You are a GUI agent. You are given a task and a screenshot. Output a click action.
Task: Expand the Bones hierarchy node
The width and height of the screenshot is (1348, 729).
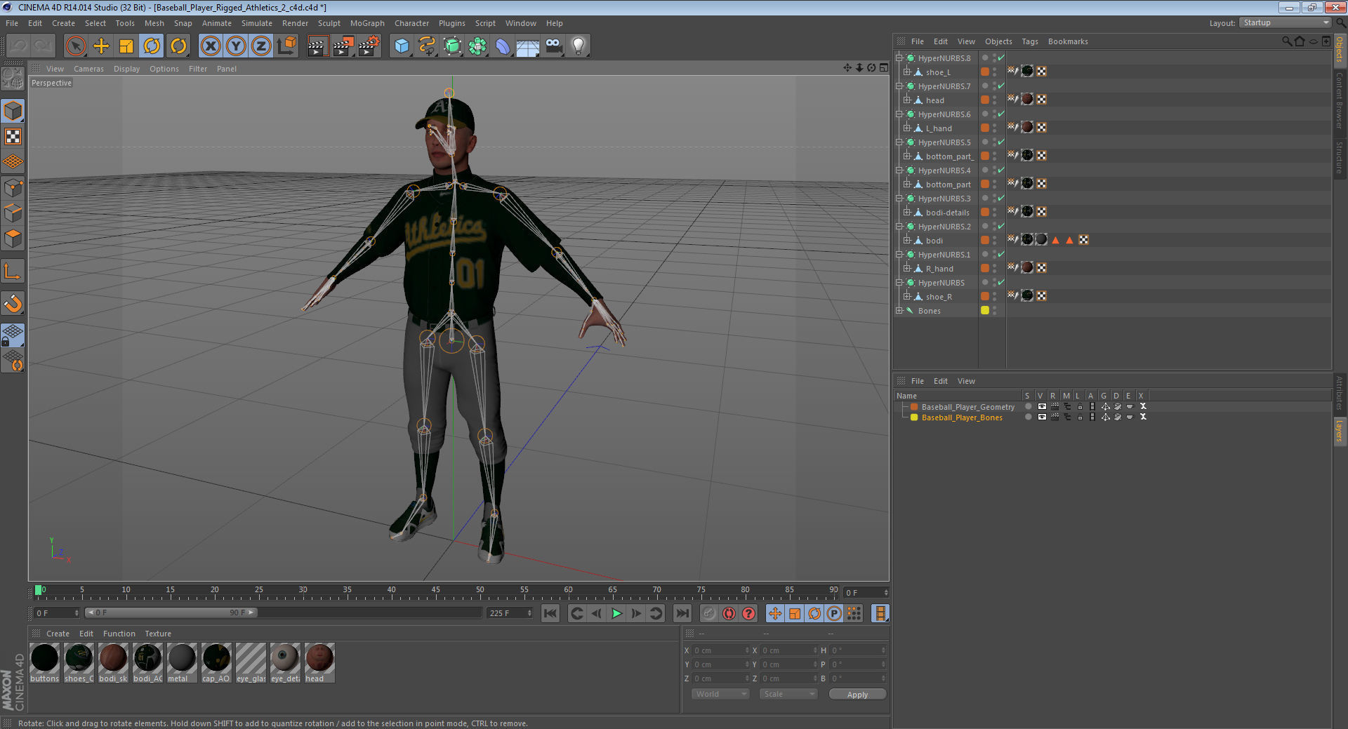tap(899, 311)
